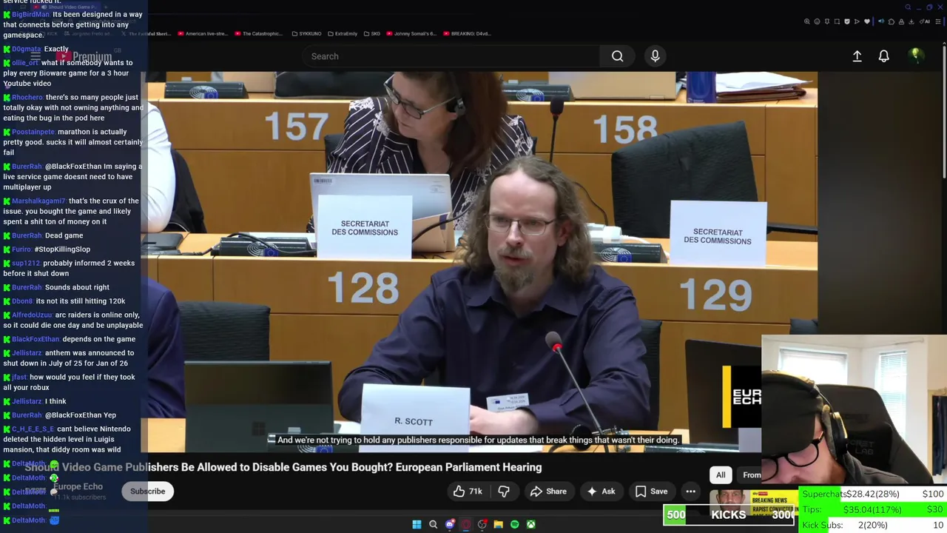Viewport: 947px width, 533px height.
Task: Click the C_H_E_E_S_E username in chat
Action: pos(33,429)
